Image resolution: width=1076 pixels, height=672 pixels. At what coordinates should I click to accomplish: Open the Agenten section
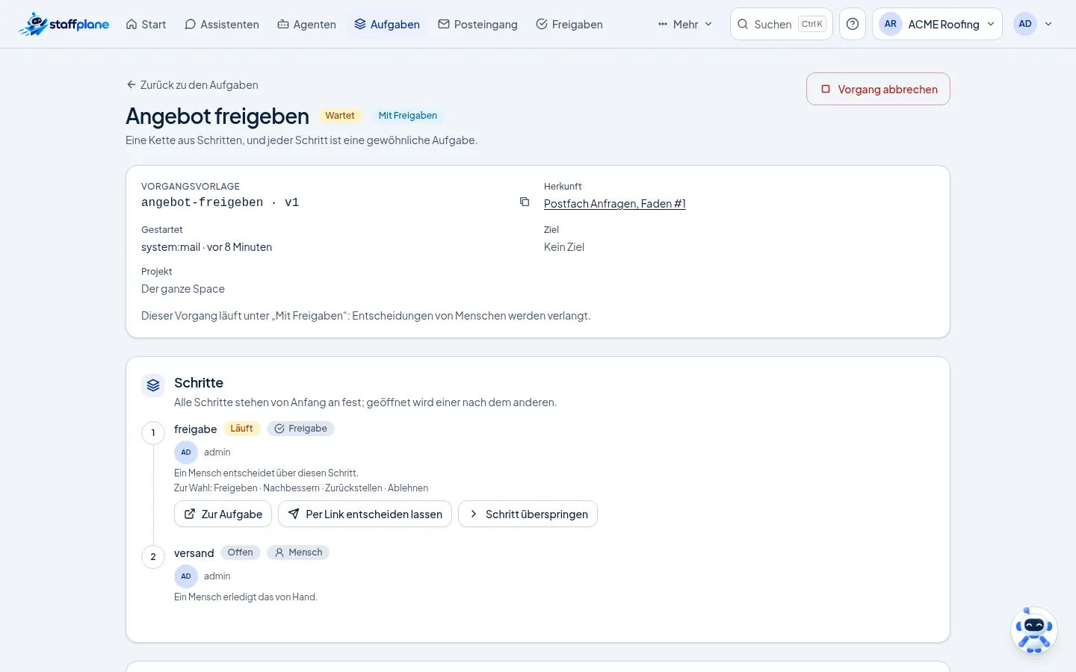click(x=306, y=24)
